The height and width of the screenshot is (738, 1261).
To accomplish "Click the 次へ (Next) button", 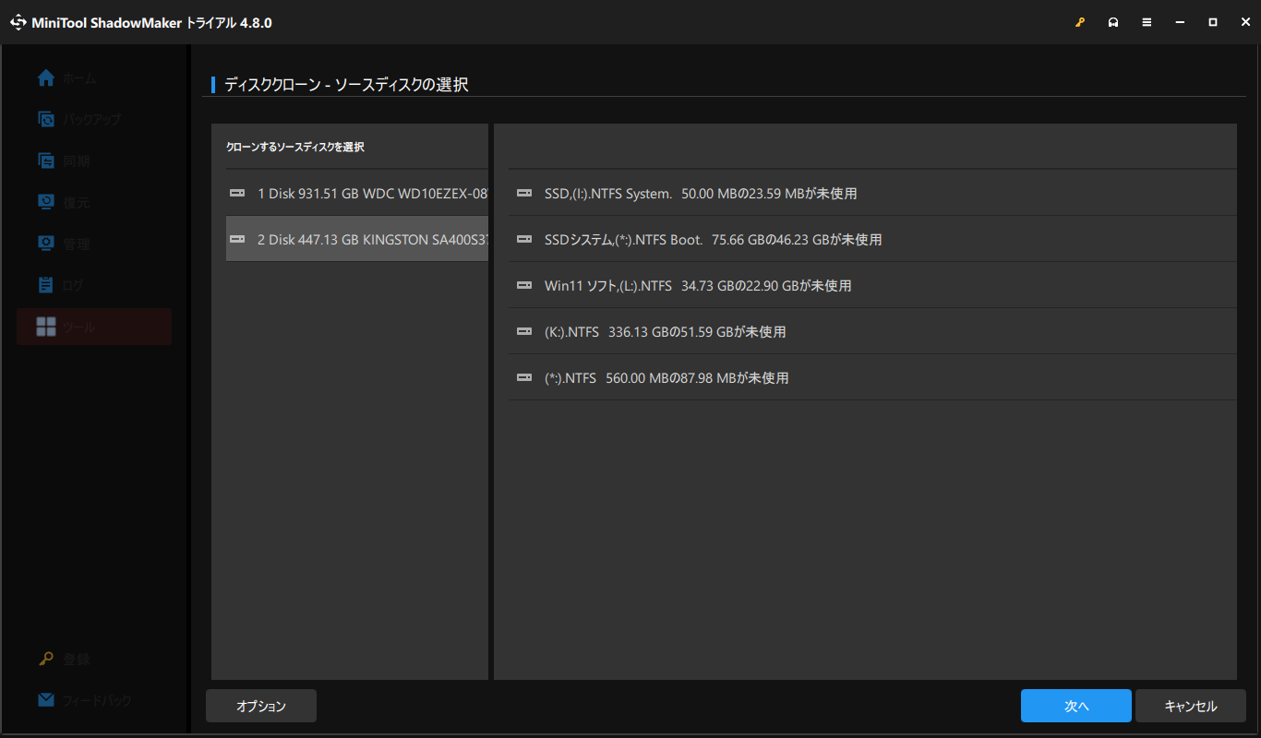I will coord(1075,706).
